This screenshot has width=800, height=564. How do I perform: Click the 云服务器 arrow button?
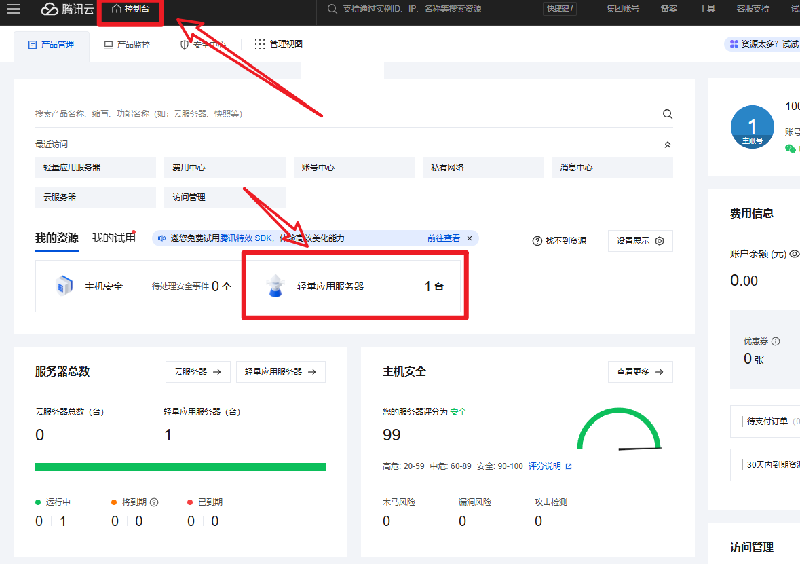coord(197,372)
